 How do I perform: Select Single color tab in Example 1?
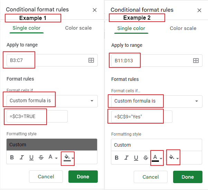(27, 28)
